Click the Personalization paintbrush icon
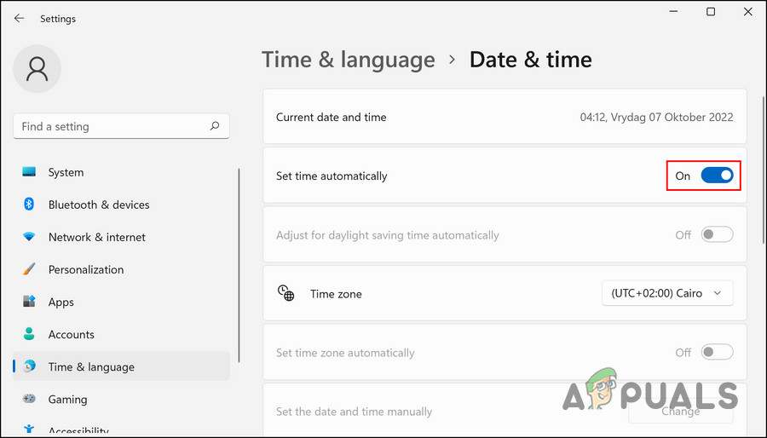Image resolution: width=767 pixels, height=438 pixels. coord(30,269)
